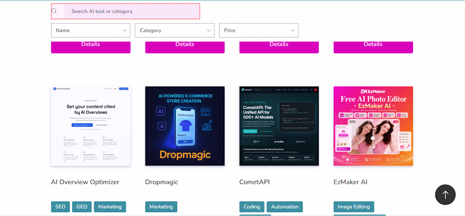The image size is (465, 216).
Task: Click the AI Overview Optimizer title
Action: 85,182
